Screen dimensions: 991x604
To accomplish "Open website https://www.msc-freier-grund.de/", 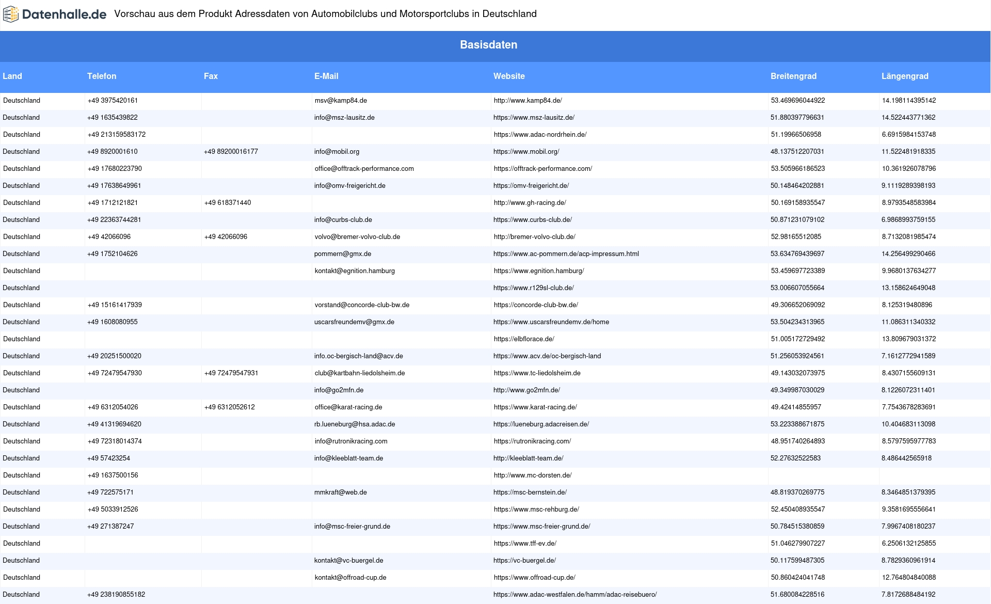I will [541, 527].
